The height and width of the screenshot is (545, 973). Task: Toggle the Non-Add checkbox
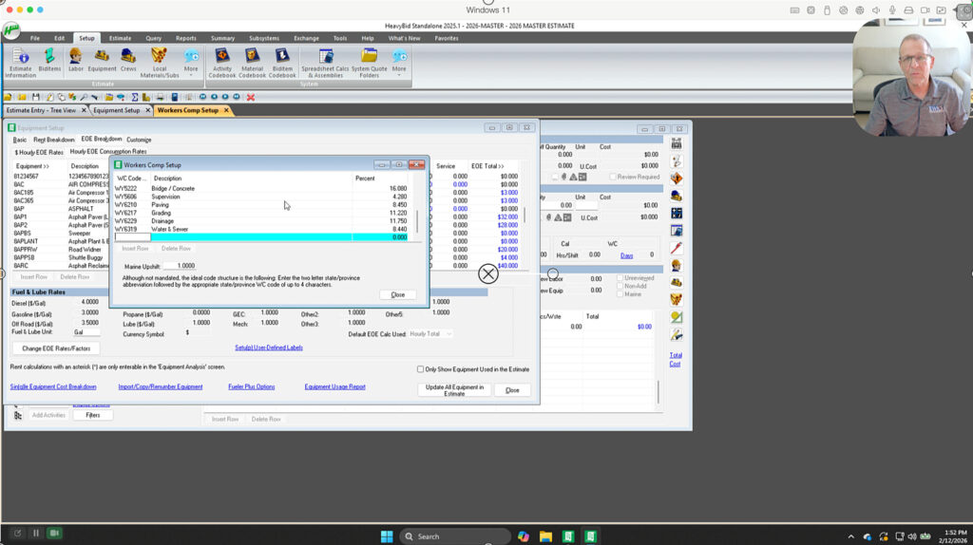click(x=618, y=286)
